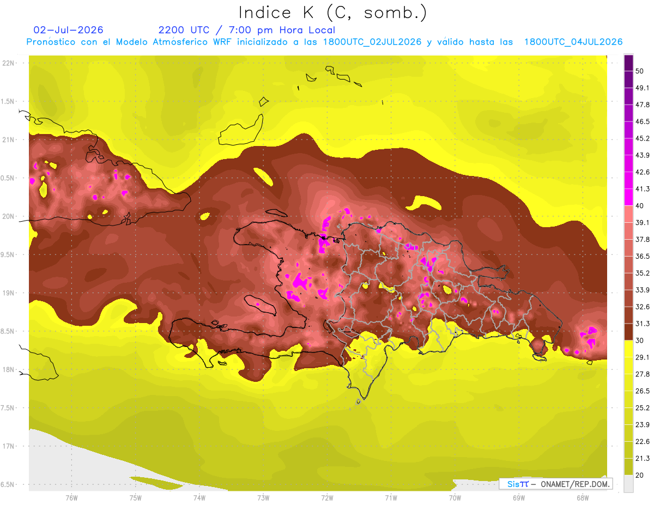Click colorbar value '43.9'
Screen dimensions: 654x505
(642, 155)
